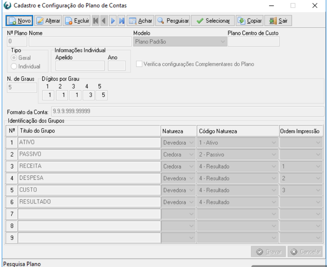Click the Copiar copy button
The height and width of the screenshot is (267, 327).
(x=250, y=21)
